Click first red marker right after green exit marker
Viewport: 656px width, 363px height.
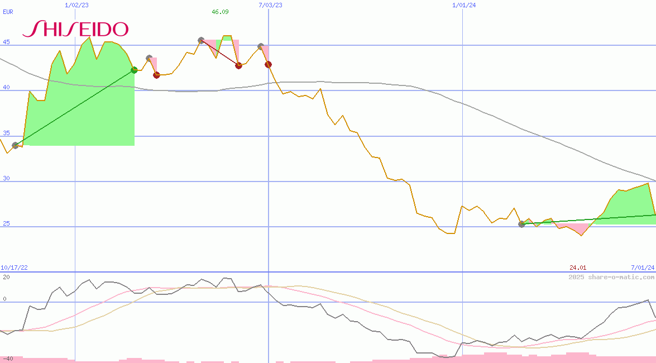click(x=156, y=75)
